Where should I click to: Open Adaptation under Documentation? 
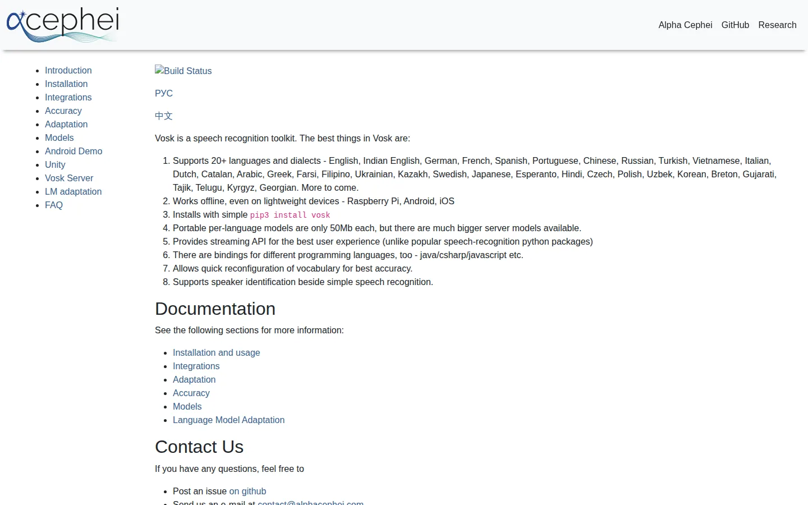(x=194, y=379)
